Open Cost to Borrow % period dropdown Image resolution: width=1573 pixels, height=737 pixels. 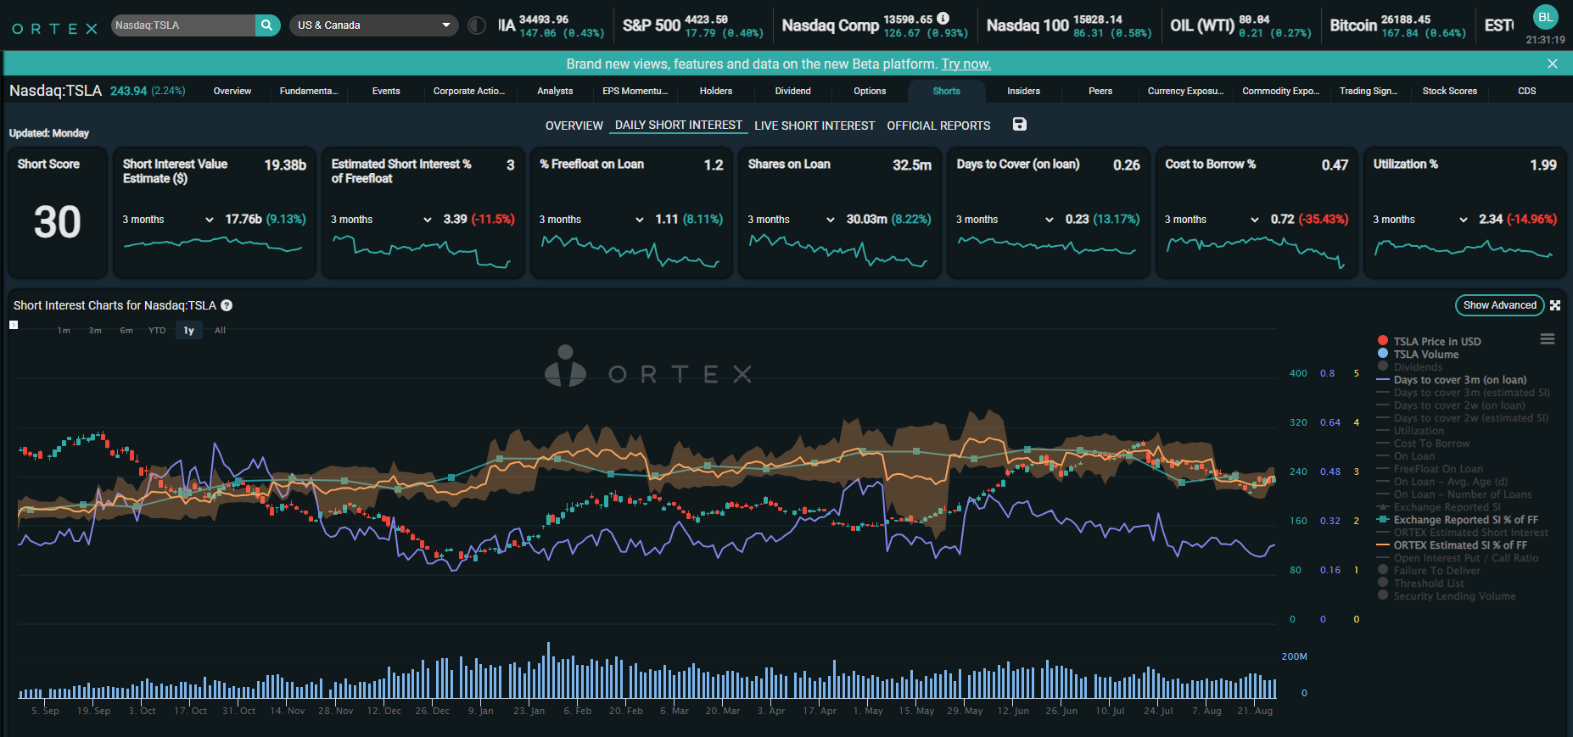coord(1212,220)
